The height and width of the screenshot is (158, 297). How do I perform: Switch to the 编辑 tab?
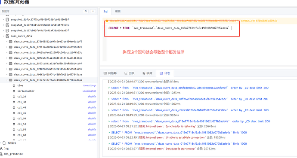[118, 11]
